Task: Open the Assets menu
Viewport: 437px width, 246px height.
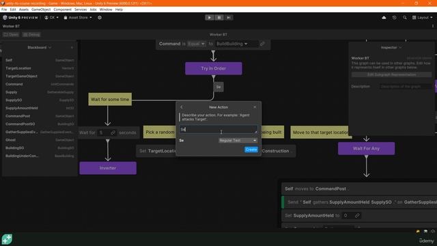Action: coord(24,10)
